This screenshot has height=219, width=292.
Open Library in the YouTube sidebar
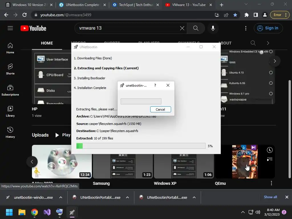tap(10, 111)
